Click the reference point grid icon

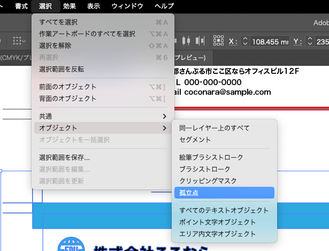click(x=218, y=41)
